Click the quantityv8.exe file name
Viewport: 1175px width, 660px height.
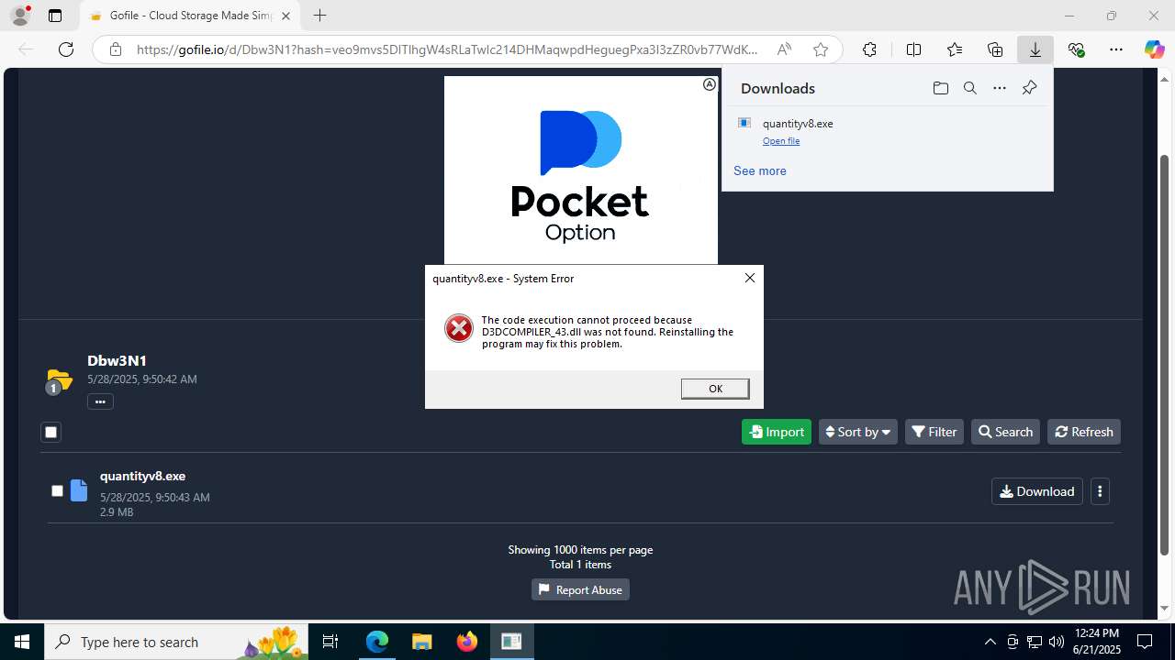[x=142, y=476]
